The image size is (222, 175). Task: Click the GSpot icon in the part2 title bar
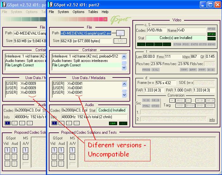(50, 5)
